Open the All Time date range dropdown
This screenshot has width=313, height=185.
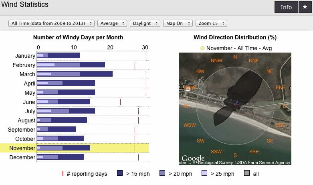click(x=51, y=23)
